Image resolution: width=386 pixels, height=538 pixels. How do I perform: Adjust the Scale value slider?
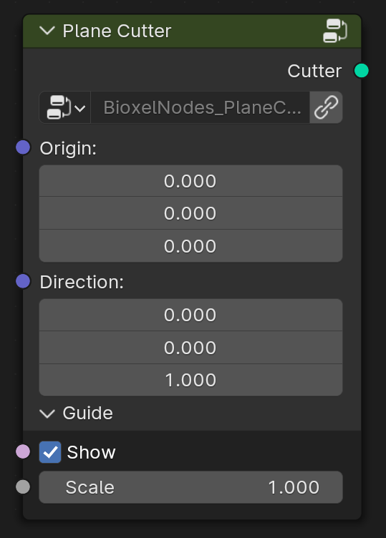(x=190, y=487)
